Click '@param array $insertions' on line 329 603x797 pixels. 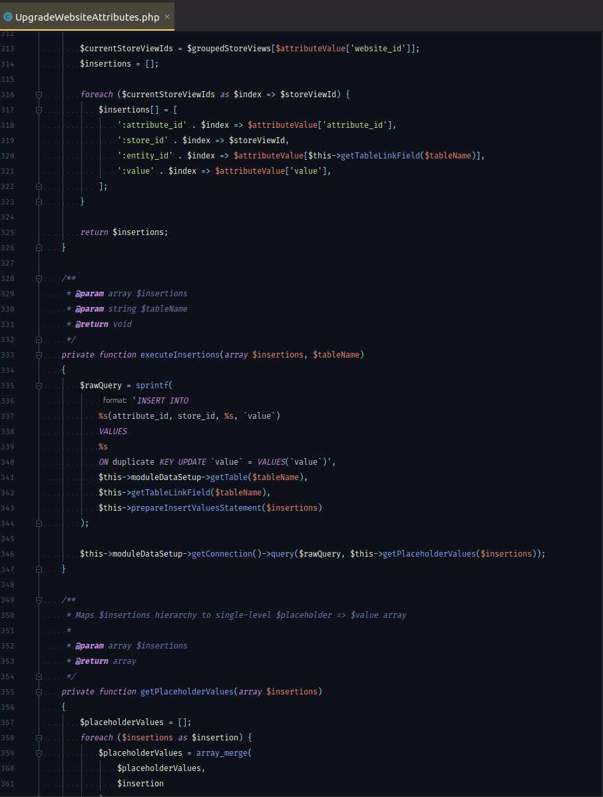pos(131,293)
